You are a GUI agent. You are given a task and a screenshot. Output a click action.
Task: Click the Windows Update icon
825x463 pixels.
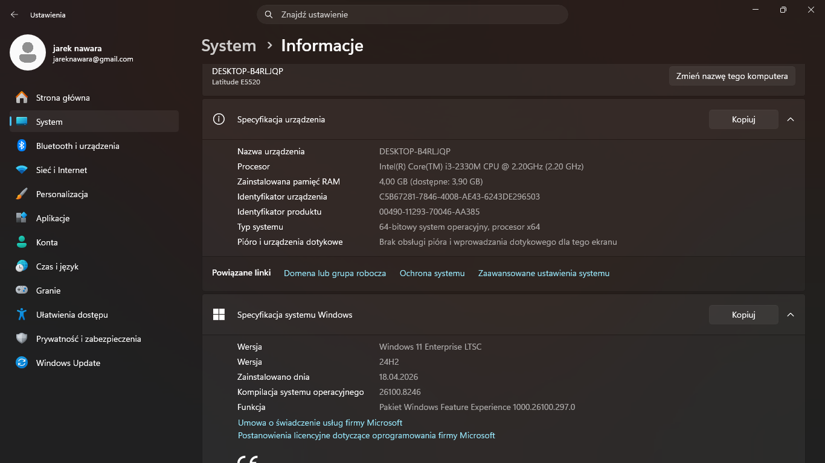tap(22, 363)
